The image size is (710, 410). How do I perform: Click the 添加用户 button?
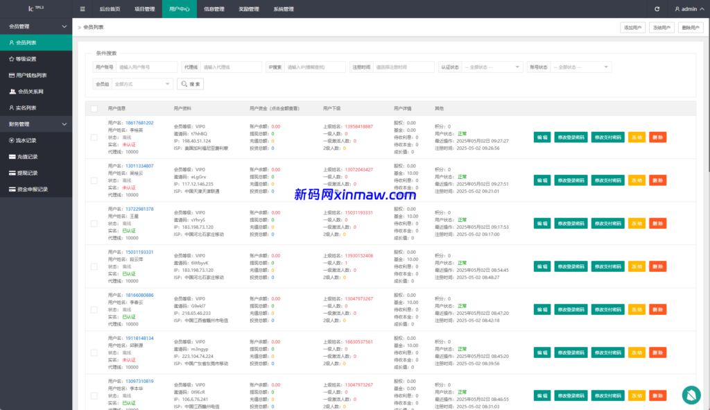point(632,26)
